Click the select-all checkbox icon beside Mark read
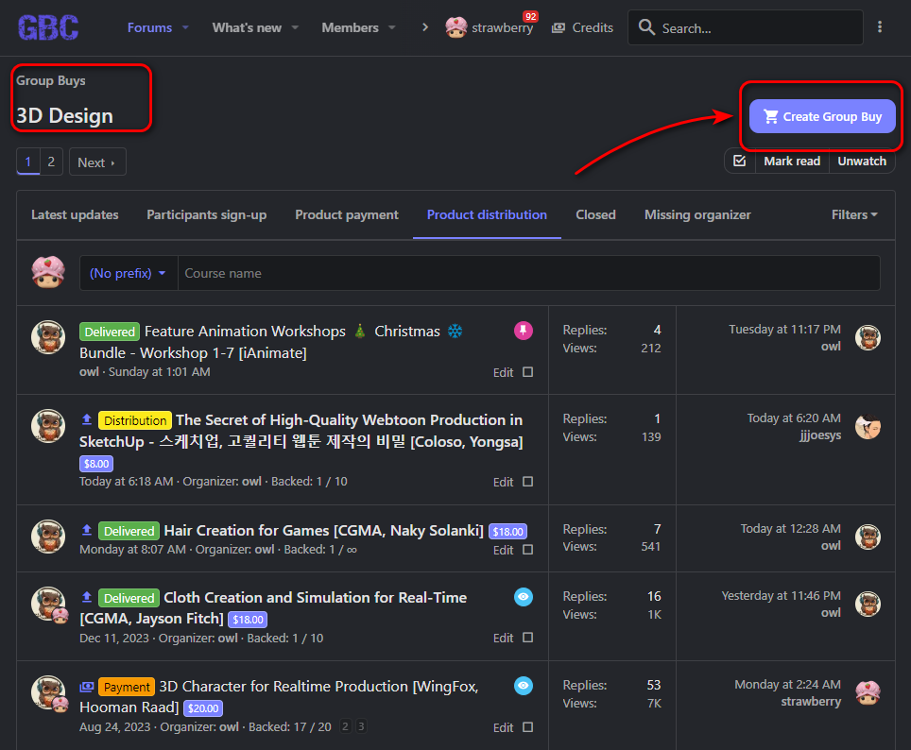 739,161
